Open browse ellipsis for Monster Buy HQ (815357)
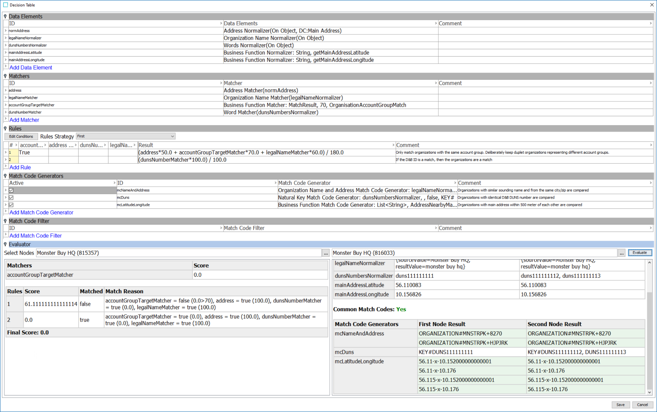 tap(325, 253)
